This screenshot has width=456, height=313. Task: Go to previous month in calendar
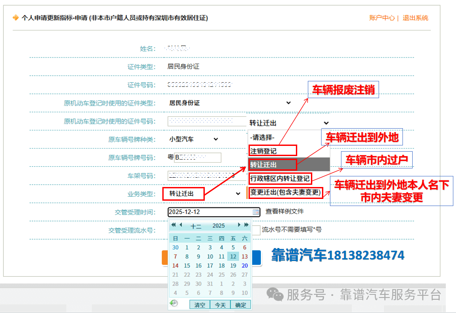pos(180,225)
